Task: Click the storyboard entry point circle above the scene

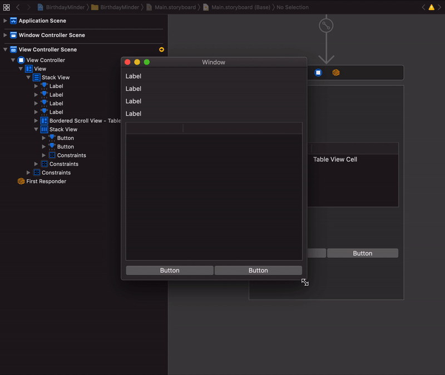Action: point(327,24)
